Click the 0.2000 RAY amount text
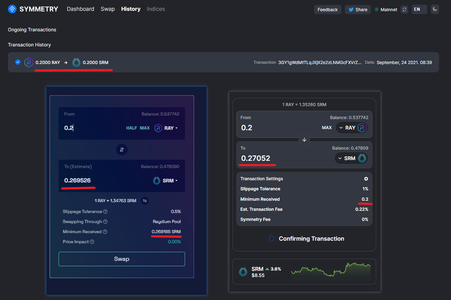 pos(48,63)
